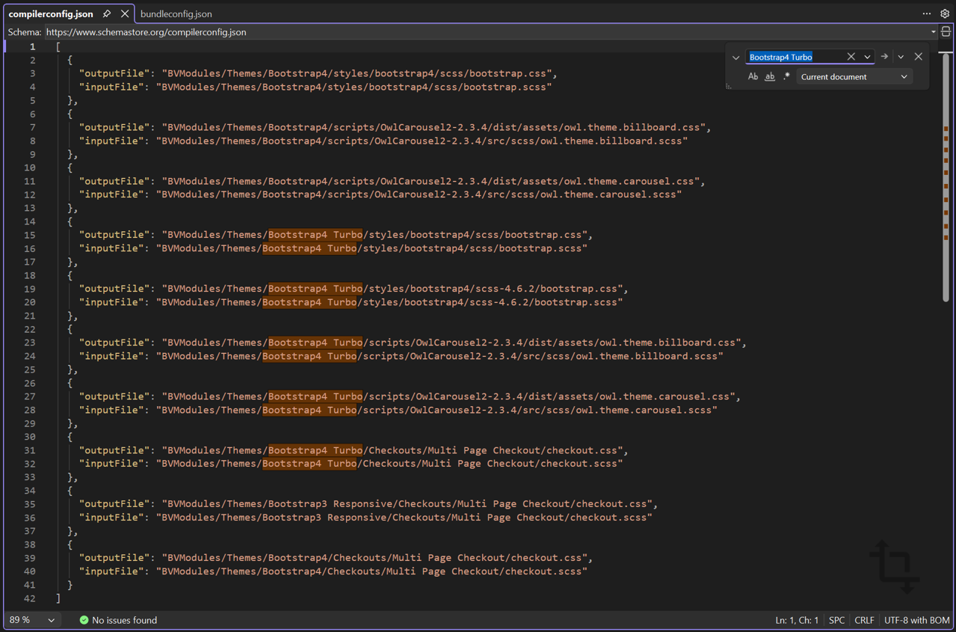Open the tab overflow ellipsis menu

(x=927, y=13)
